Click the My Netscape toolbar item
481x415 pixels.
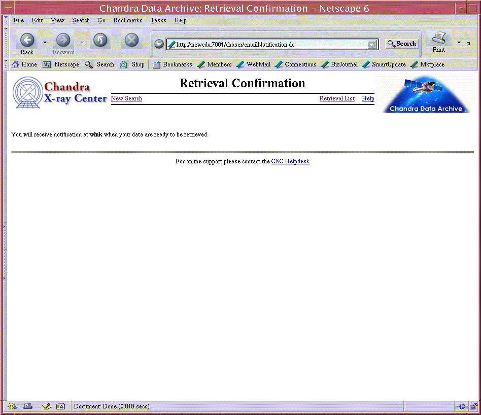61,64
